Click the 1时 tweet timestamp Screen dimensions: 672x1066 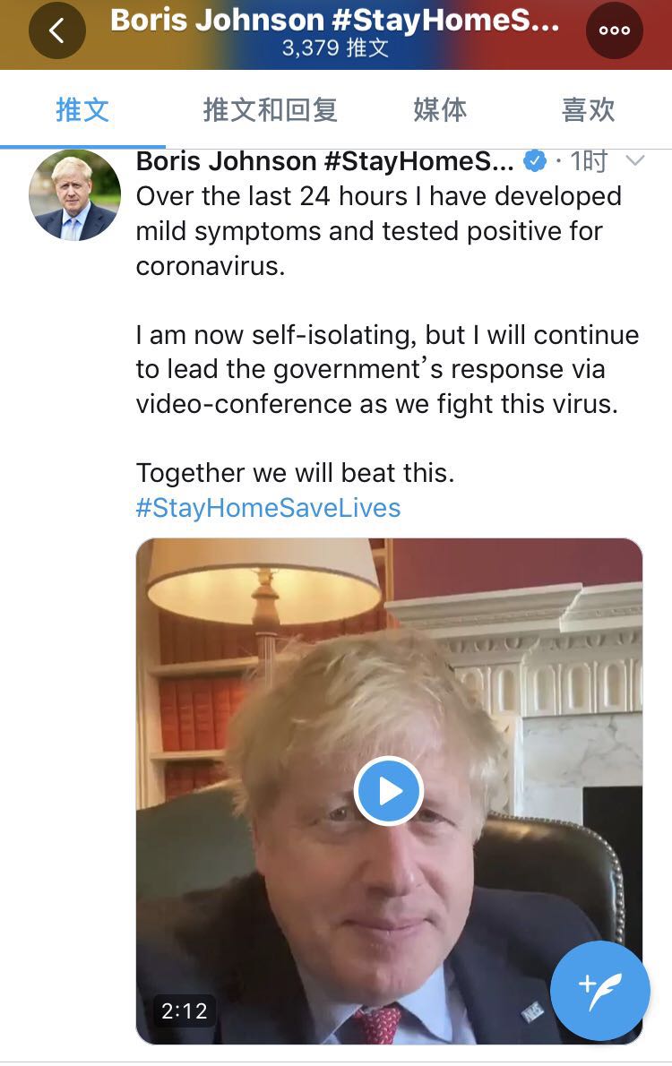pyautogui.click(x=589, y=161)
